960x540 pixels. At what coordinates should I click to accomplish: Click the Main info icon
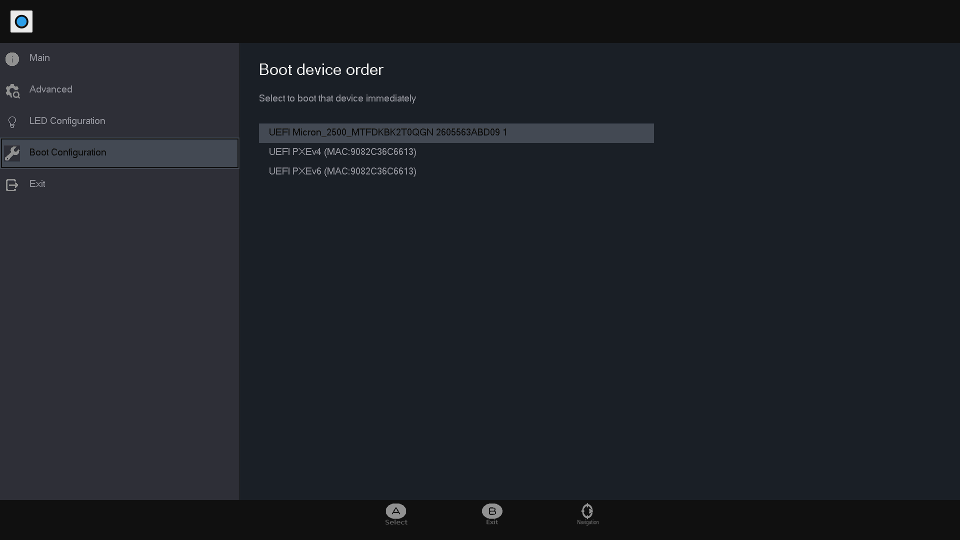(x=12, y=59)
